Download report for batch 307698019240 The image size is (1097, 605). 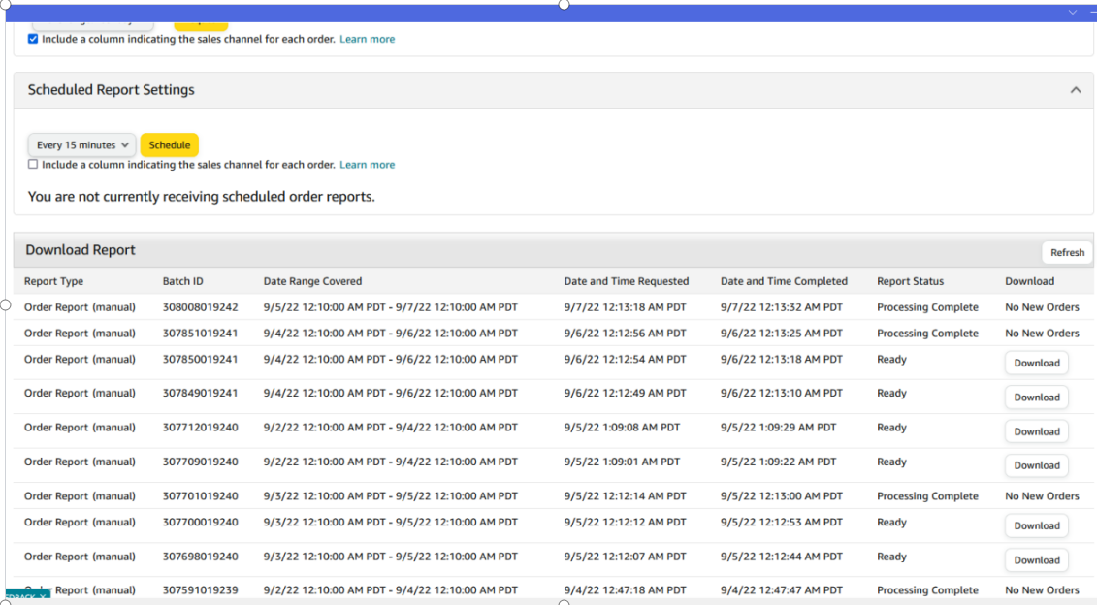coord(1036,559)
